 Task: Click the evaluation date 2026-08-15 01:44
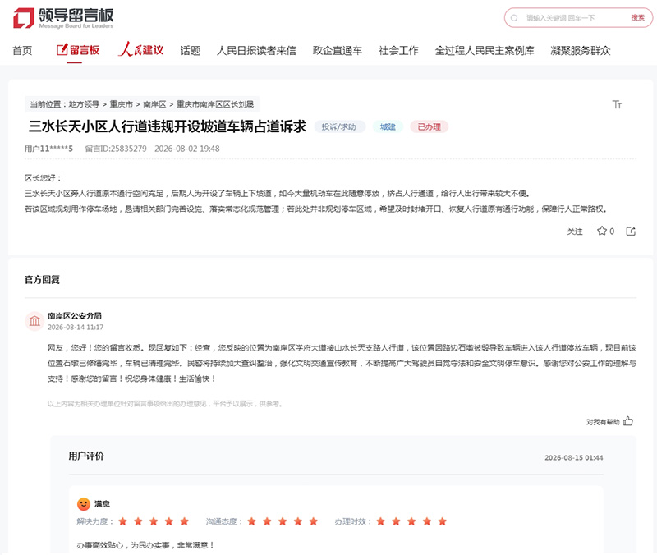click(573, 458)
